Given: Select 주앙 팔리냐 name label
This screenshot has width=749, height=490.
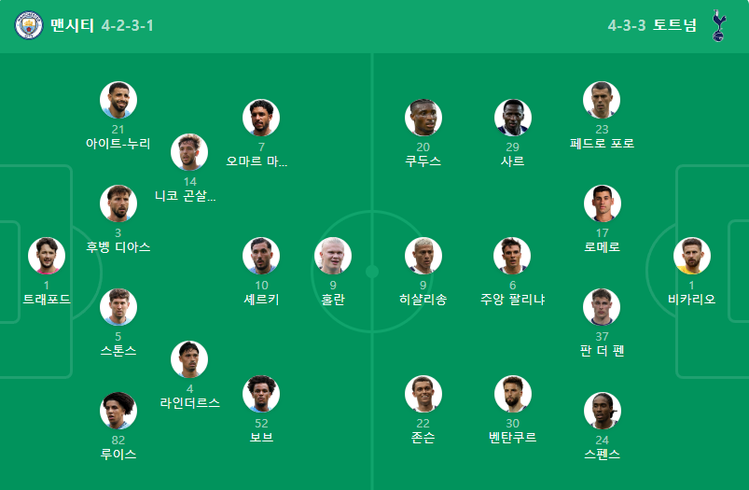Looking at the screenshot, I should tap(513, 300).
